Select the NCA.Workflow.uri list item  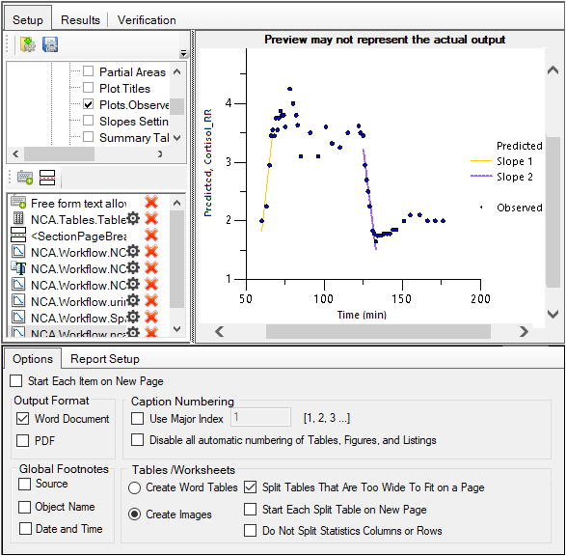click(78, 301)
